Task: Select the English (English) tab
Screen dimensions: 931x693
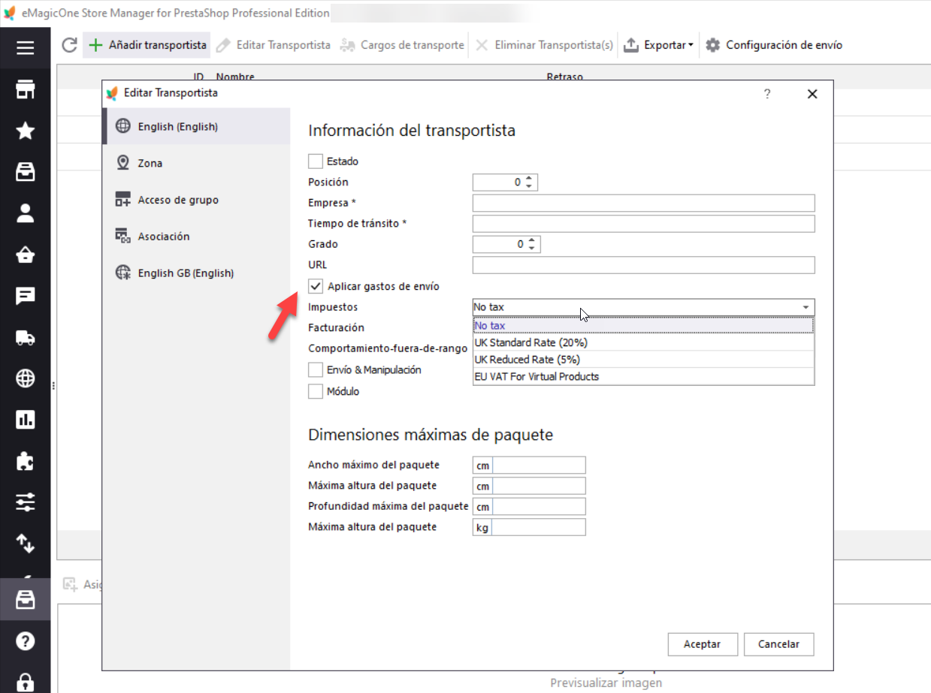Action: (196, 126)
